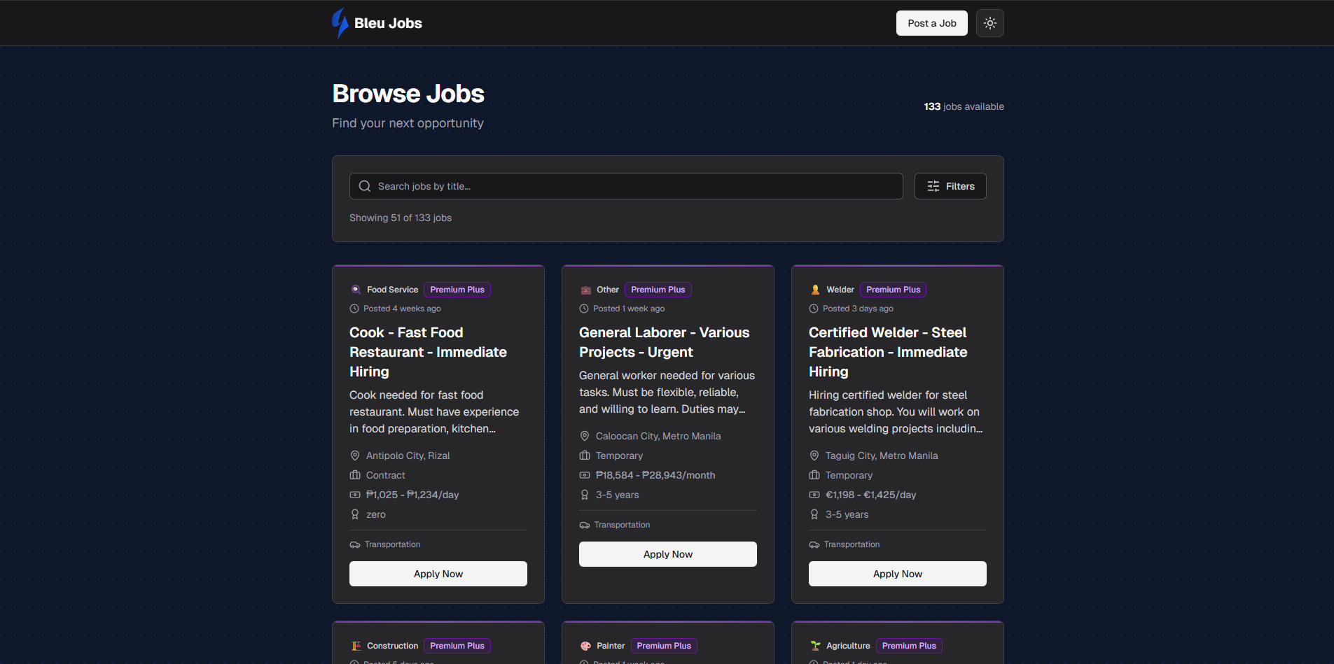Click the Welder person icon on the welding job card

tap(814, 289)
